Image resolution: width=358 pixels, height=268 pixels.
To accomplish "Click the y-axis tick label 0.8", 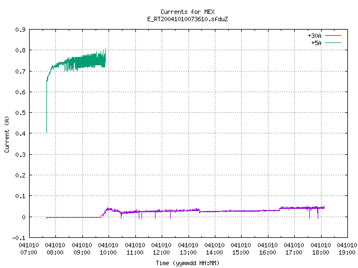I will pos(20,50).
